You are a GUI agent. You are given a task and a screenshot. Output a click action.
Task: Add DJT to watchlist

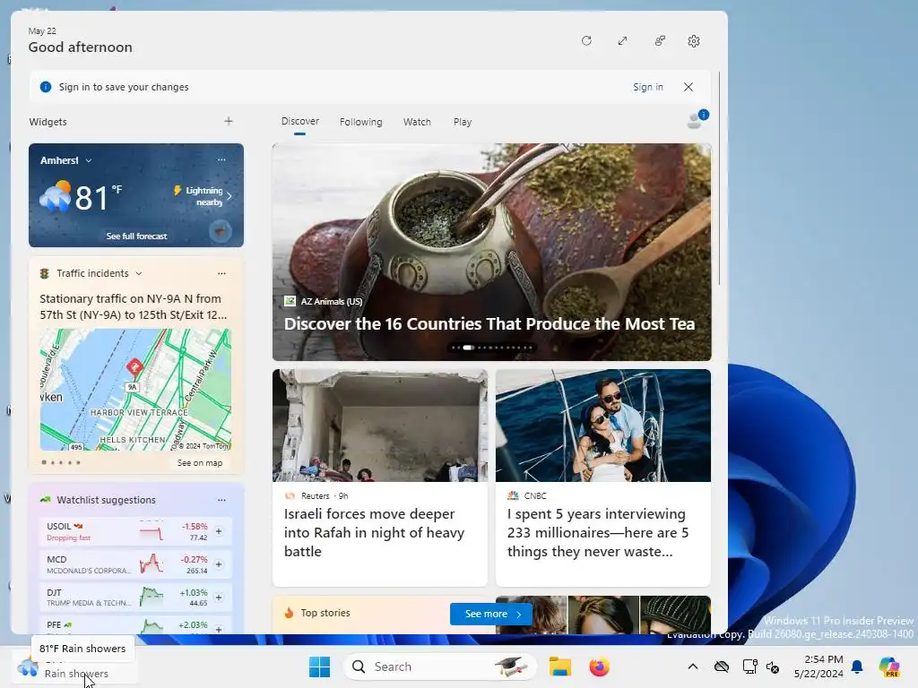tap(219, 598)
